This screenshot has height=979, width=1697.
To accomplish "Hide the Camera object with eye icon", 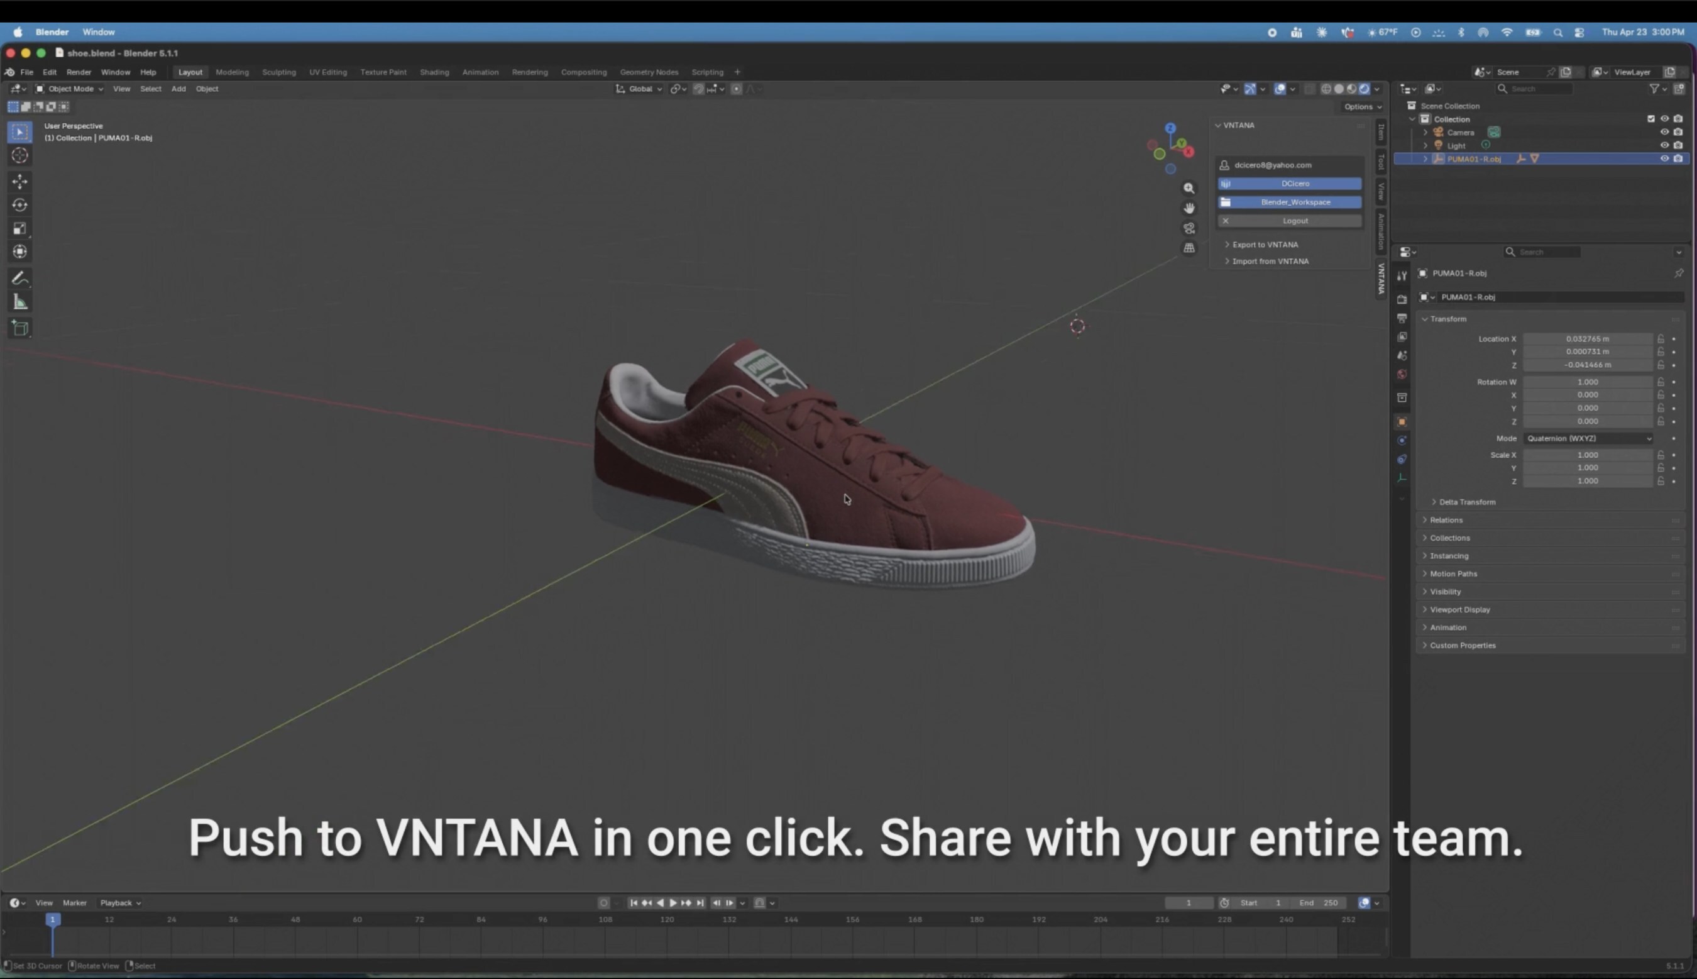I will click(1664, 133).
